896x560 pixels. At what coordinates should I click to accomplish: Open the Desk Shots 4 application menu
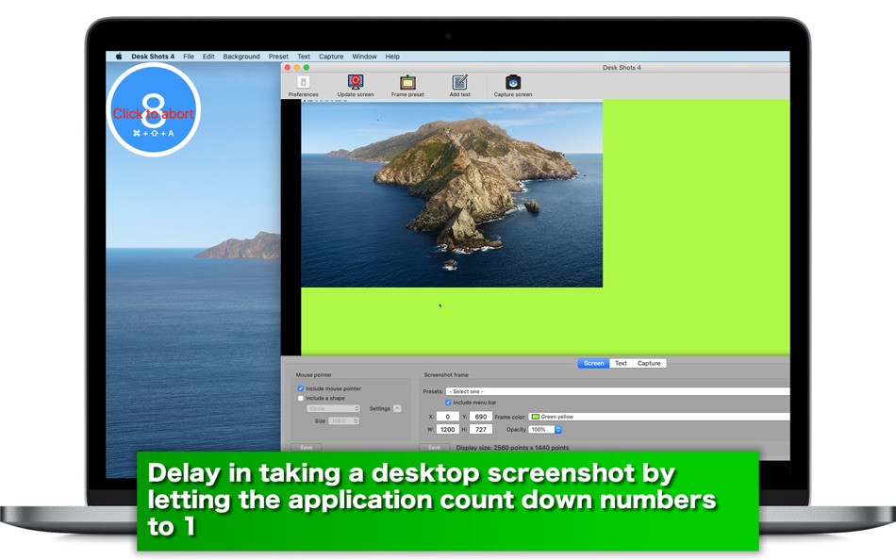[x=153, y=57]
